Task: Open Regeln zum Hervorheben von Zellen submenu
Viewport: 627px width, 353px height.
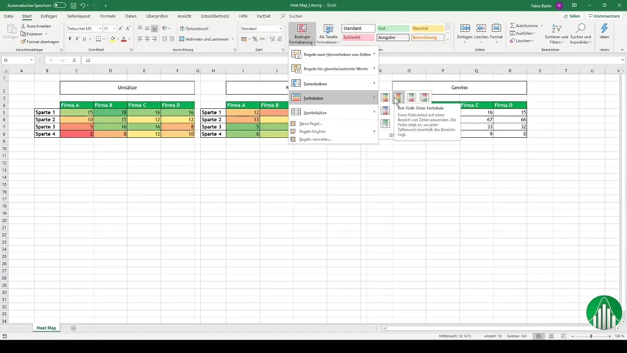Action: tap(333, 54)
